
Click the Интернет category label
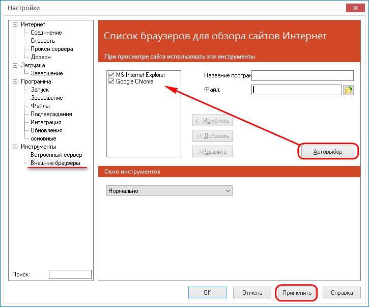[x=33, y=24]
